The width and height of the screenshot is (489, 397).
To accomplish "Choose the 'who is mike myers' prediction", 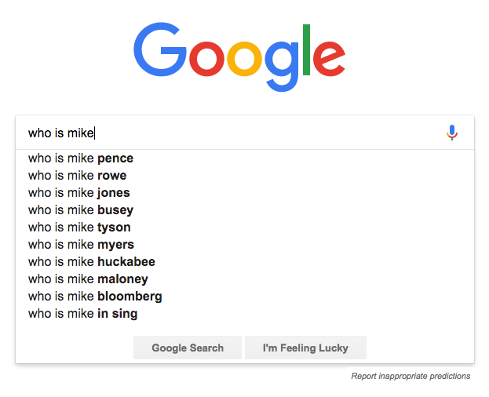I will 245,244.
